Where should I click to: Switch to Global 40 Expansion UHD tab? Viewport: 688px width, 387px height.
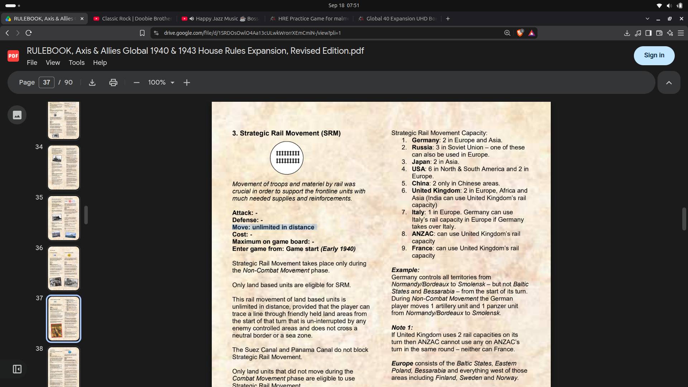(x=398, y=19)
